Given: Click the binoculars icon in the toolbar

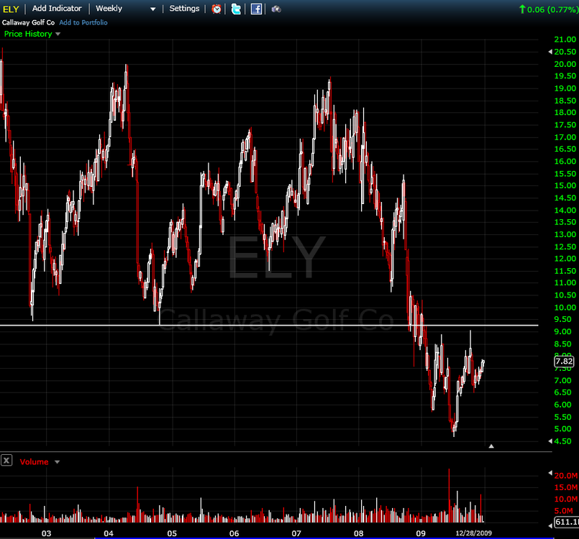Looking at the screenshot, I should [276, 9].
